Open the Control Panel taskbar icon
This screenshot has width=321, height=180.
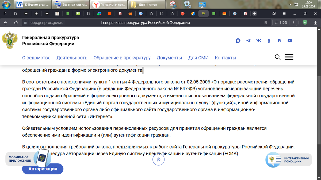click(x=202, y=4)
